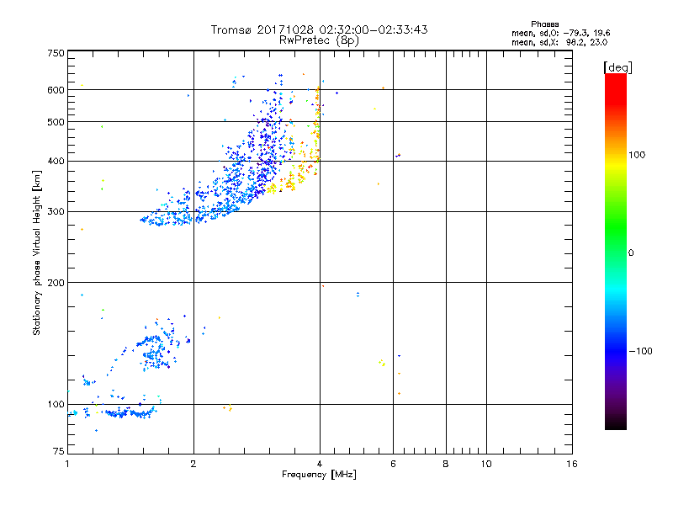Click the phase colorbar gradient strip
673x505 pixels.
[x=616, y=251]
